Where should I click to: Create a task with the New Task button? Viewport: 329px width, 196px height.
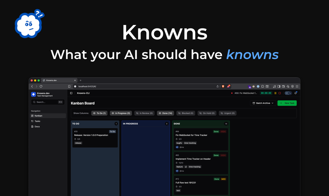tap(287, 103)
